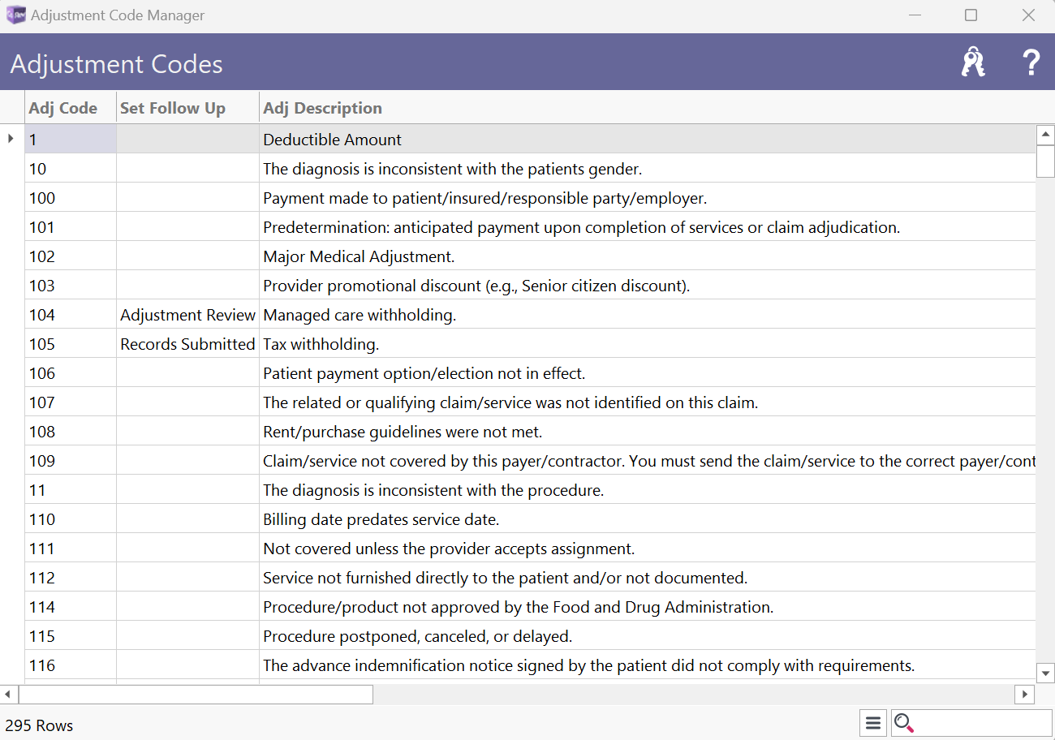1055x740 pixels.
Task: Select adj code cell '110'
Action: pos(71,519)
